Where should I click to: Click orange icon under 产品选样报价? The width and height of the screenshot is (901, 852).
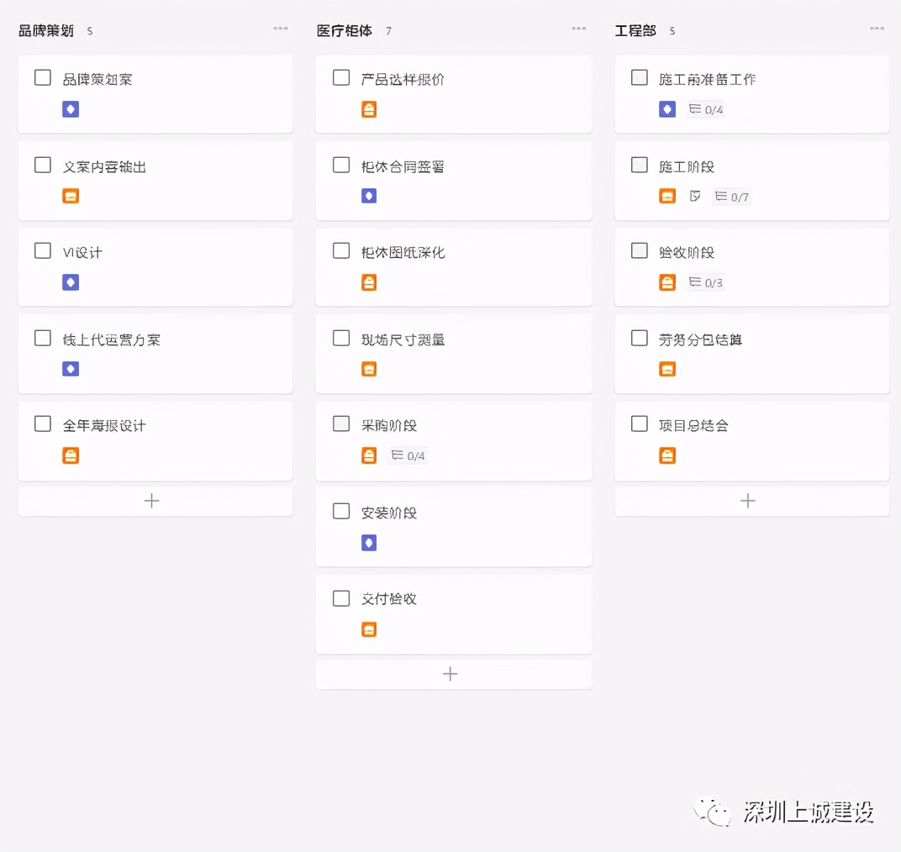[x=369, y=109]
